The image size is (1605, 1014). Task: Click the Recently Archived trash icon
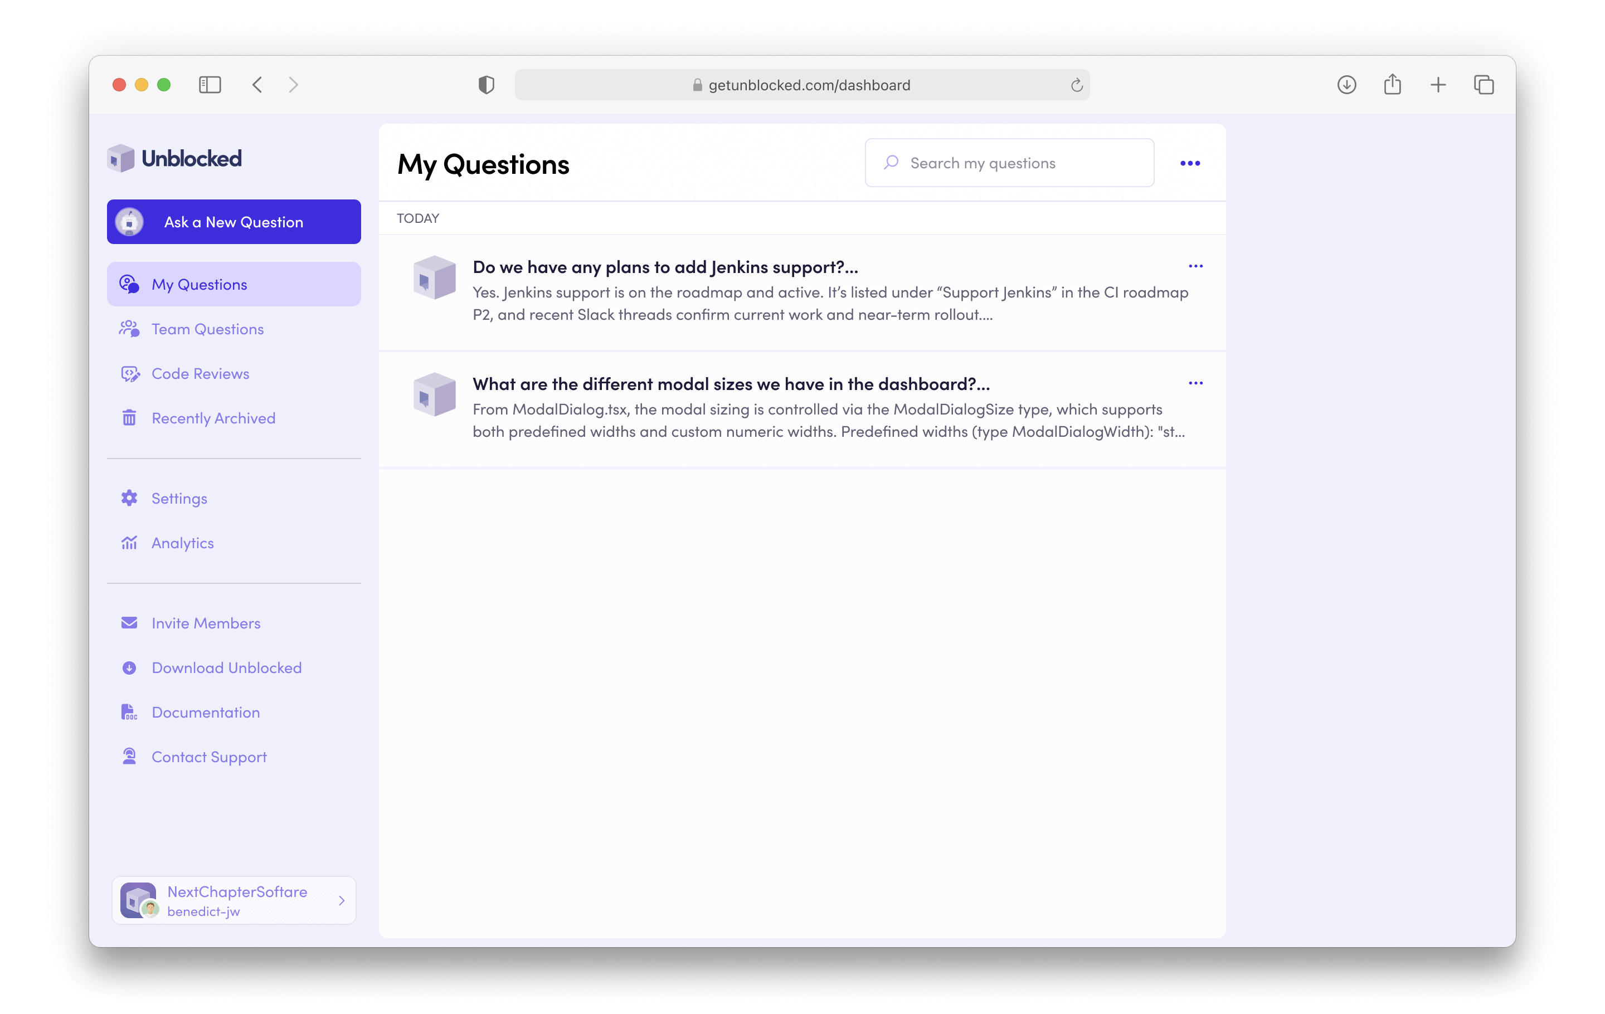[129, 418]
